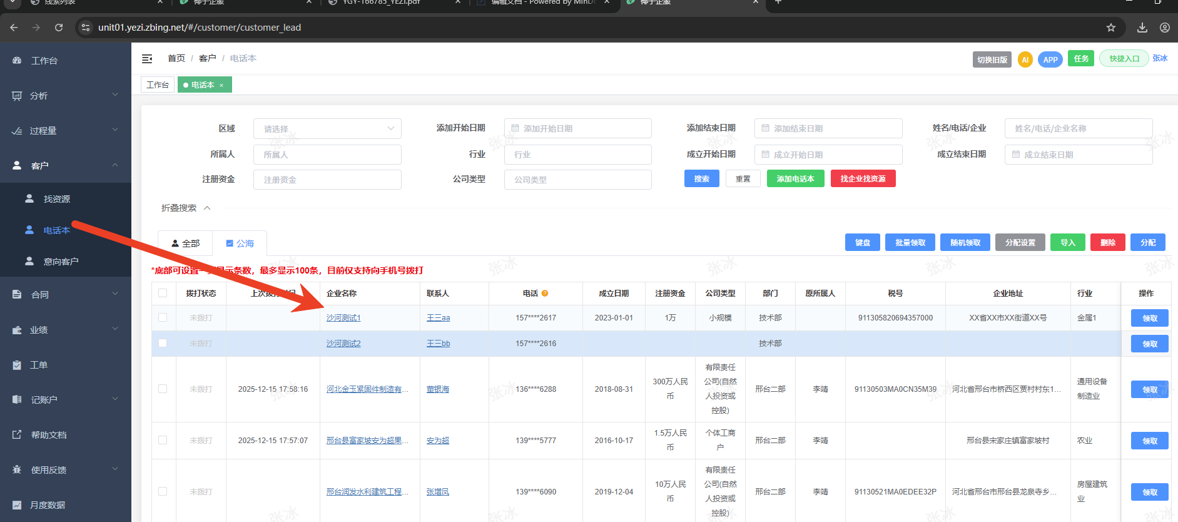Viewport: 1178px width, 522px height.
Task: Close the 电话本 tab with the x
Action: 221,85
